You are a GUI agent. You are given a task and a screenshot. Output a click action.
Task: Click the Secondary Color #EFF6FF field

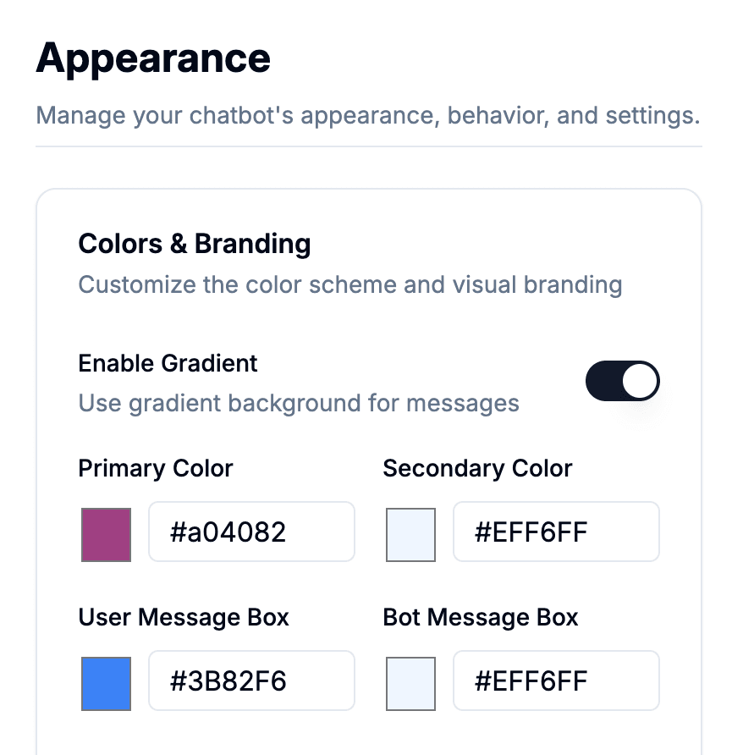pos(556,532)
